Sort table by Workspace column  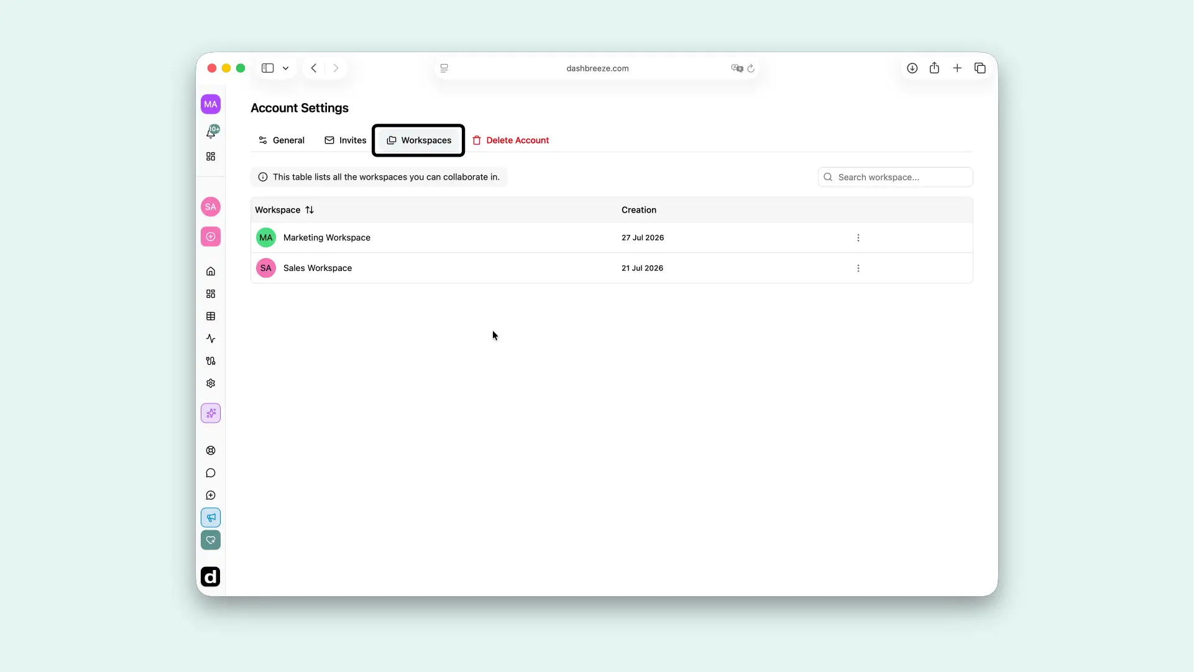[x=310, y=210]
